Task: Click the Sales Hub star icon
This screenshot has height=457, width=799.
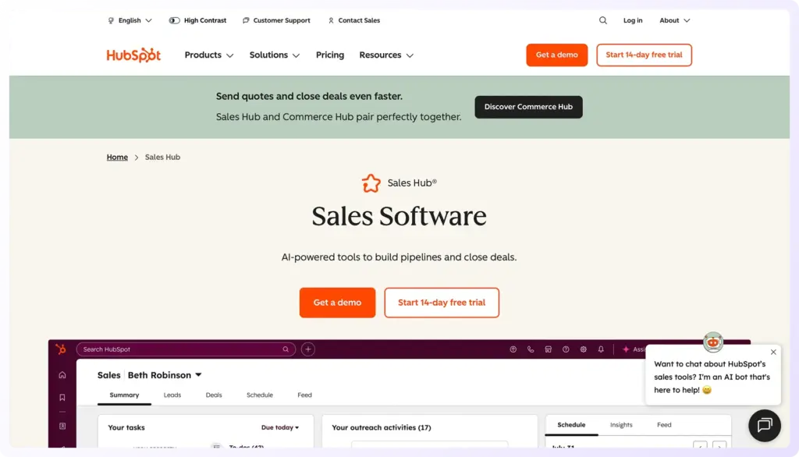Action: 371,183
